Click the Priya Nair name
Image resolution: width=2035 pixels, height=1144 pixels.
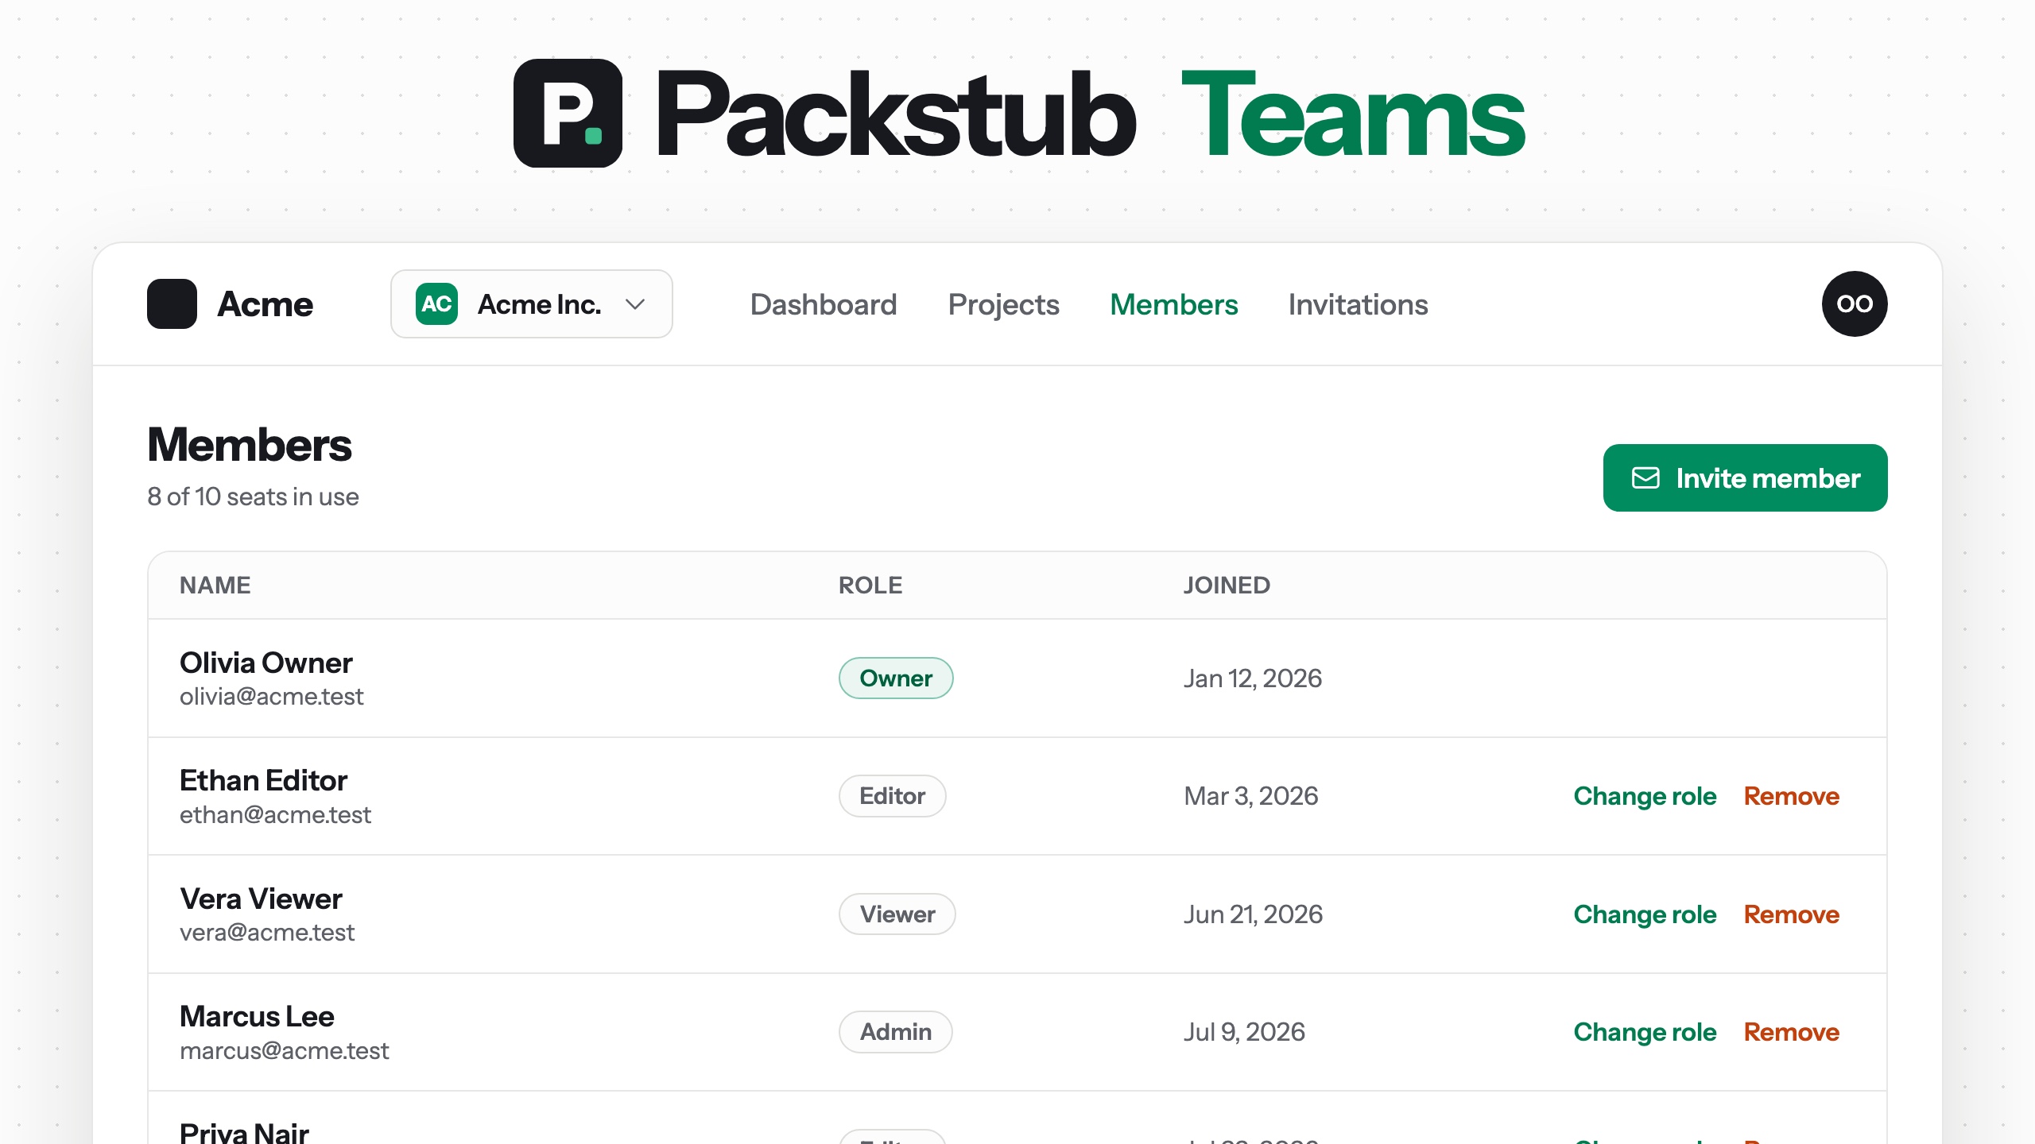click(x=244, y=1132)
